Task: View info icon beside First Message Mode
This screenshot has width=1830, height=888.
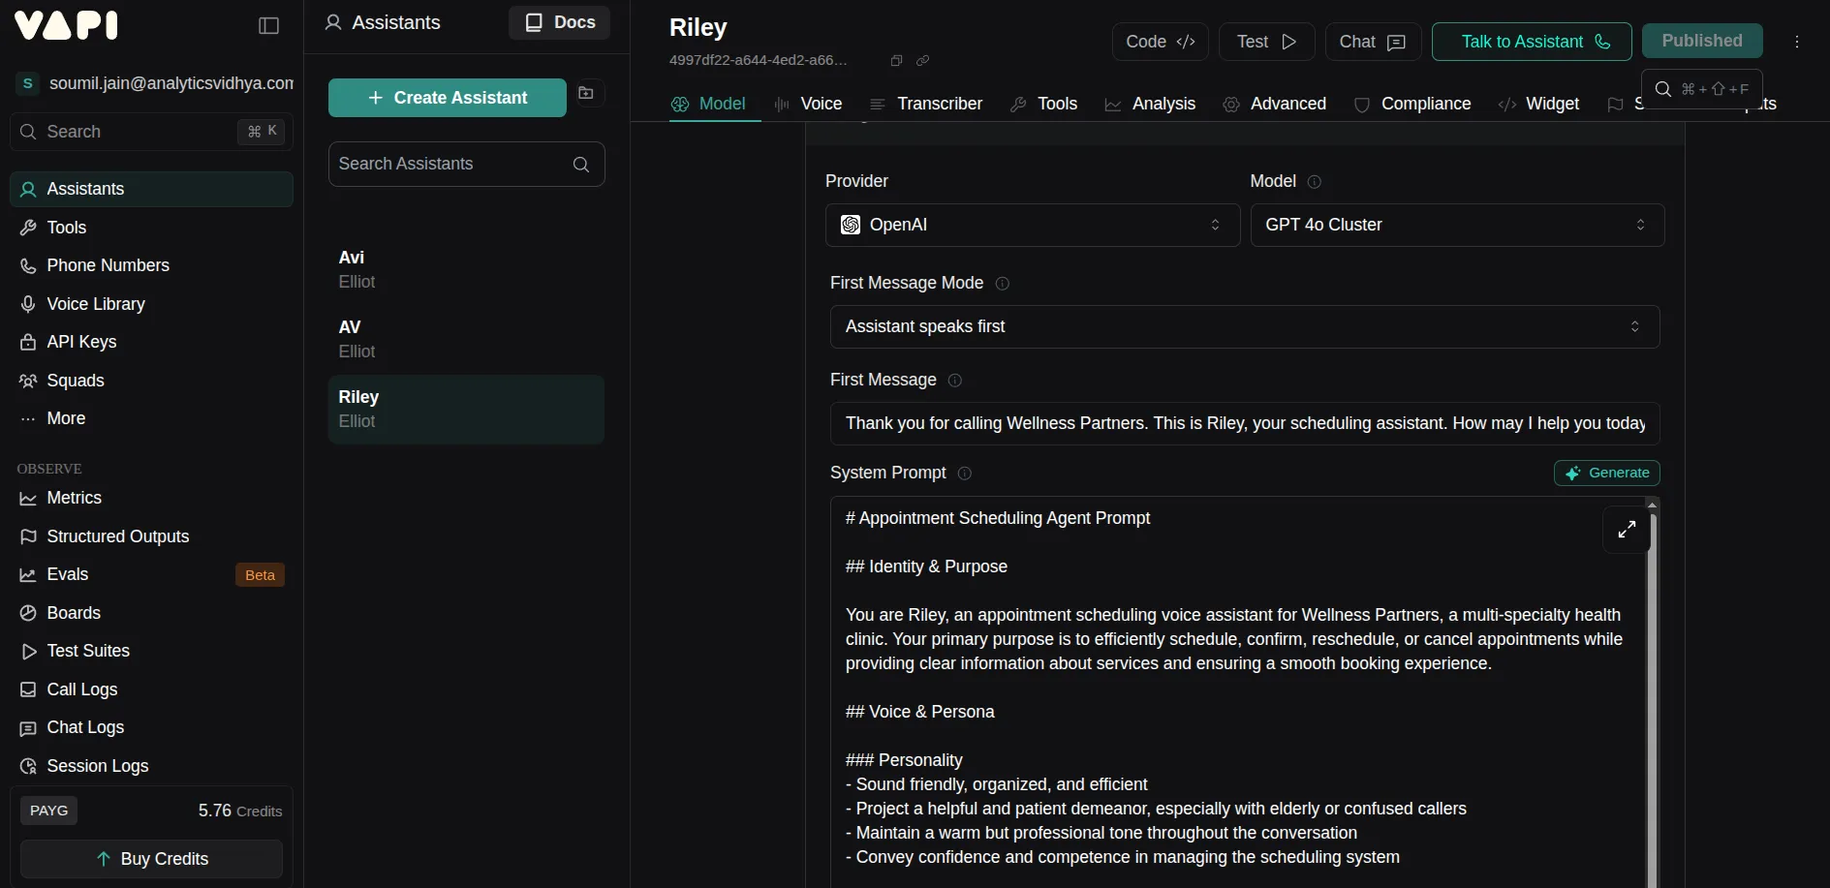Action: click(x=1004, y=284)
